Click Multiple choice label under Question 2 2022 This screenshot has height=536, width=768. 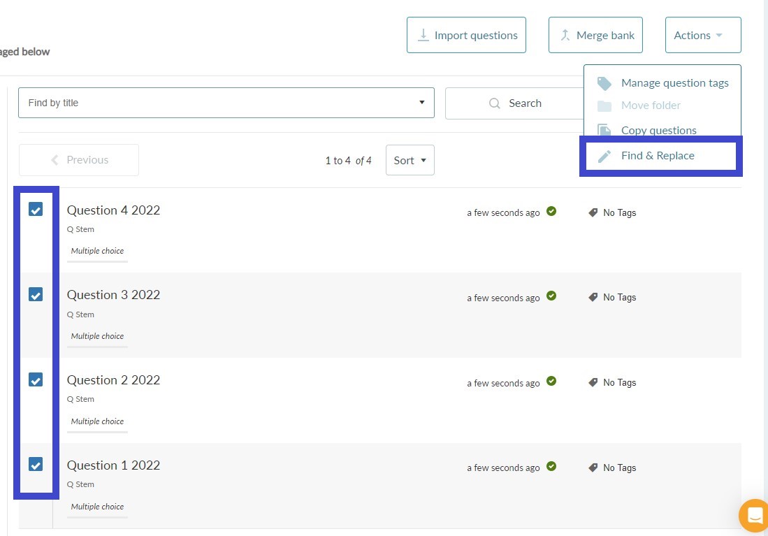pyautogui.click(x=97, y=421)
